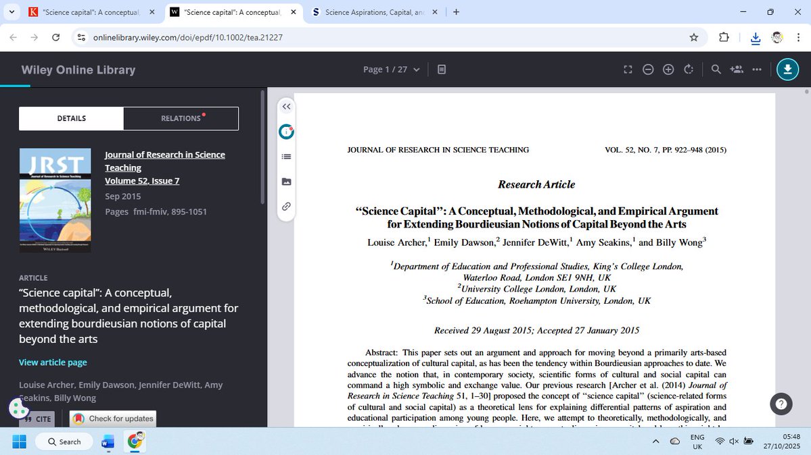Show browser downloads
The width and height of the screenshot is (811, 455).
point(755,38)
